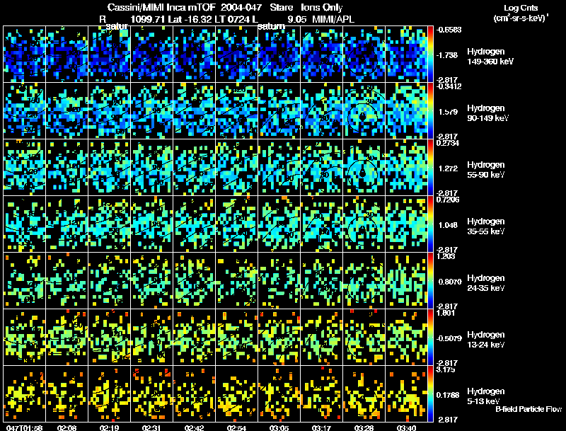566x431 pixels.
Task: Click the color bar for Hydrogen 13-24 keV
Action: [430, 337]
